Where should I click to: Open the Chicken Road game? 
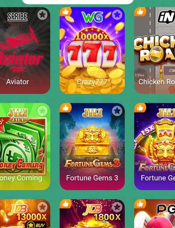155,51
